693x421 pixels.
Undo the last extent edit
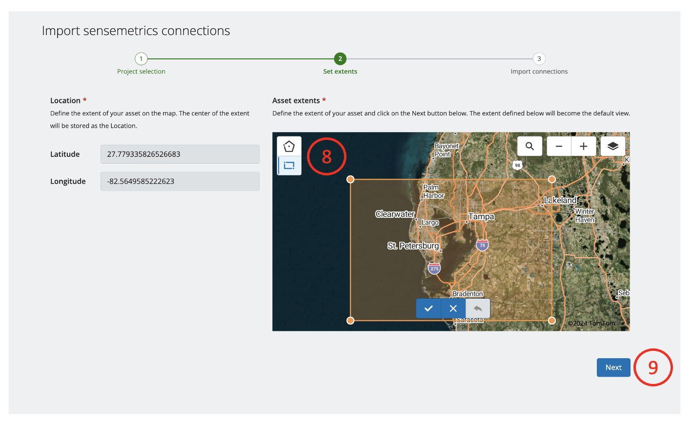pyautogui.click(x=478, y=308)
